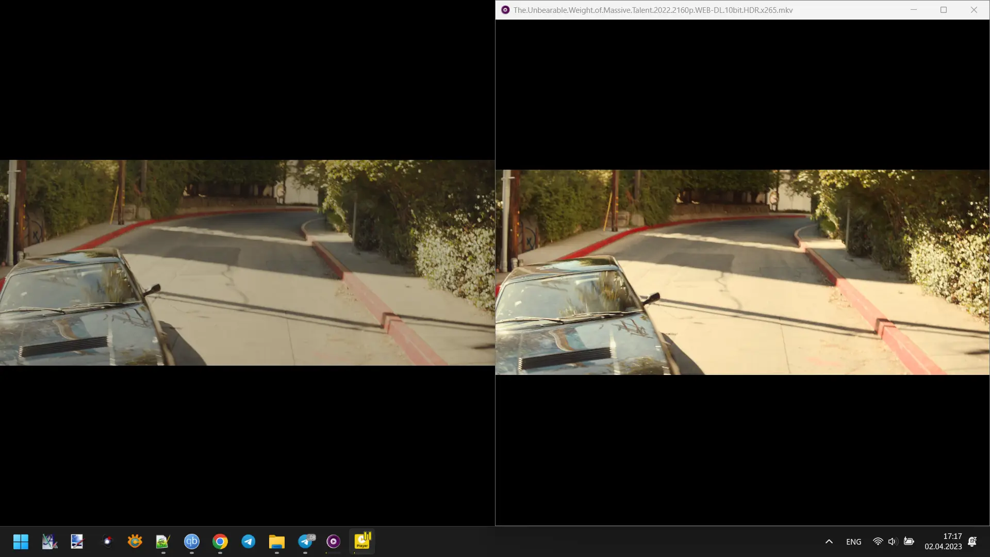The width and height of the screenshot is (990, 557).
Task: Open File Explorer from the taskbar
Action: 277,542
